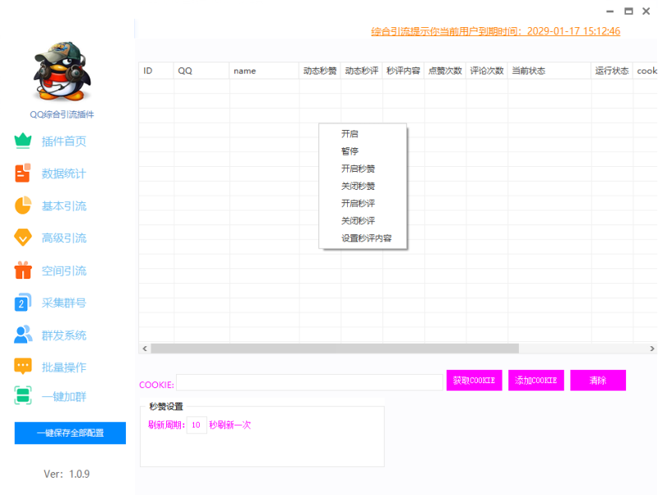The width and height of the screenshot is (658, 495).
Task: Click the magenta 清除 button
Action: (598, 381)
